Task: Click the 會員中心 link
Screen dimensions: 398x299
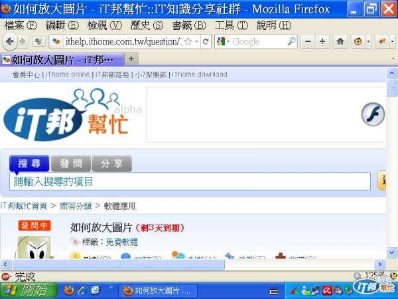Action: pos(26,74)
